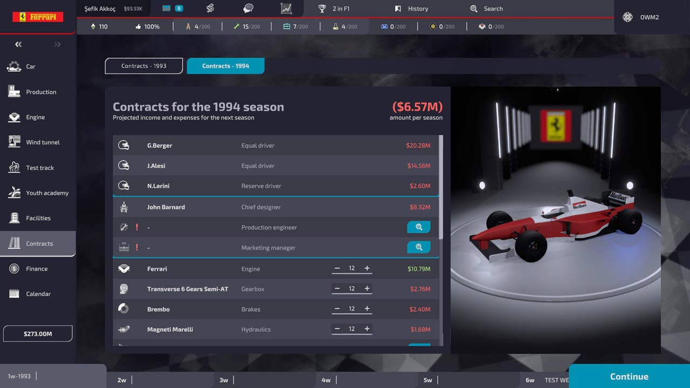Increase Gearbox quantity with plus
The width and height of the screenshot is (690, 388).
(x=367, y=289)
